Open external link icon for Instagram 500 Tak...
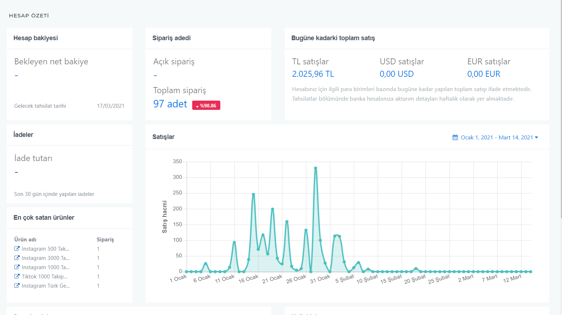The image size is (562, 315). pyautogui.click(x=17, y=249)
